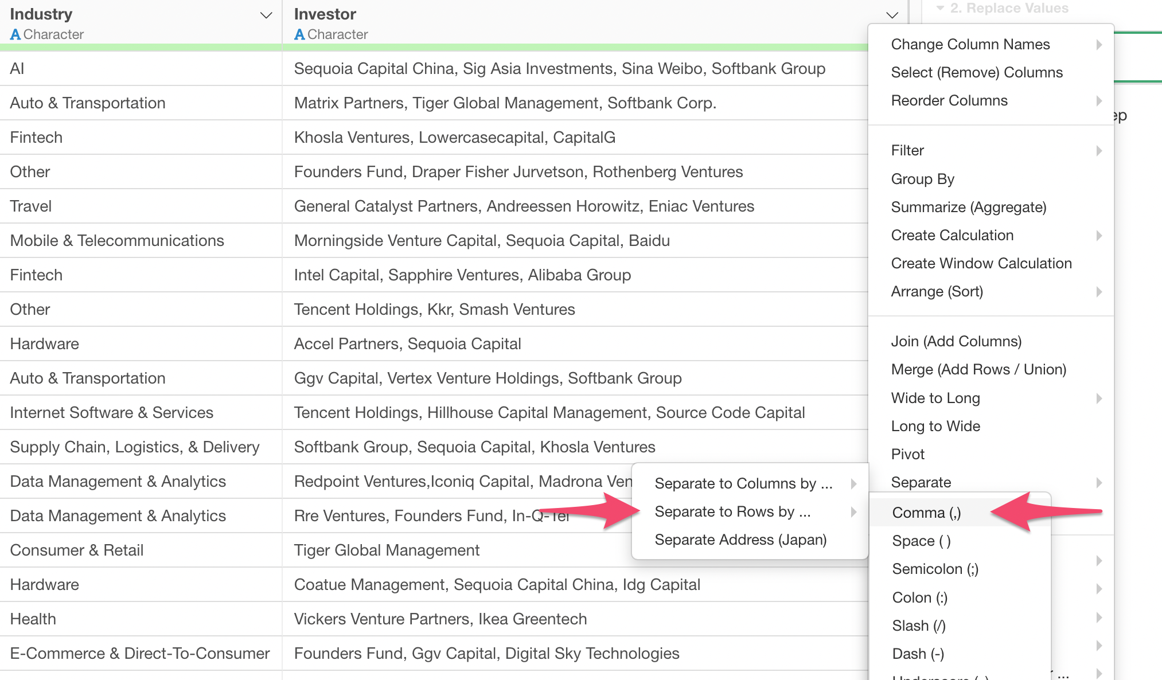Open the Investor column dropdown chevron
Screen dimensions: 1162x680
pos(892,15)
